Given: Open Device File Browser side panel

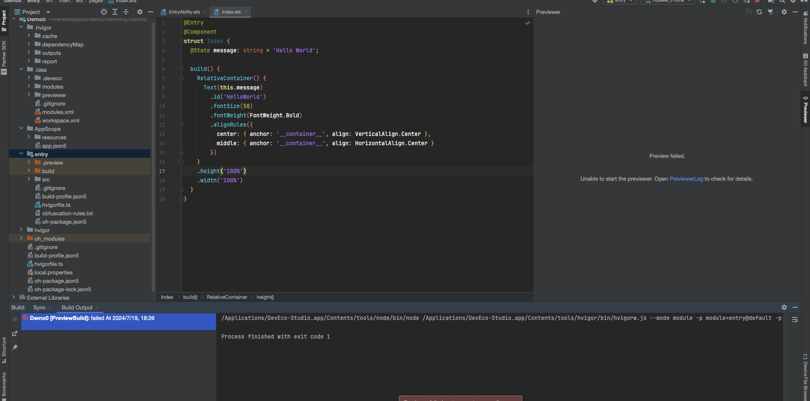Looking at the screenshot, I should tap(805, 377).
